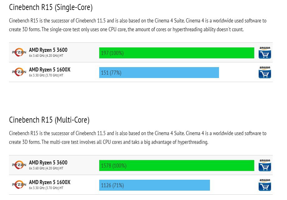Click the blue 151 (77%) score bar

pyautogui.click(x=159, y=73)
